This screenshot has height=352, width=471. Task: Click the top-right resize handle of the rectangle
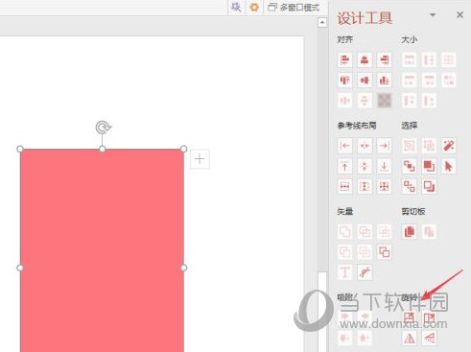pos(184,149)
